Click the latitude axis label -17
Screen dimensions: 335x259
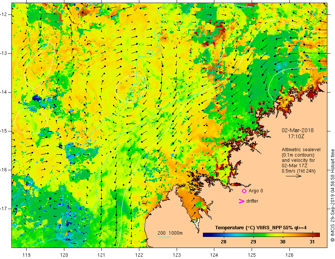coord(4,209)
